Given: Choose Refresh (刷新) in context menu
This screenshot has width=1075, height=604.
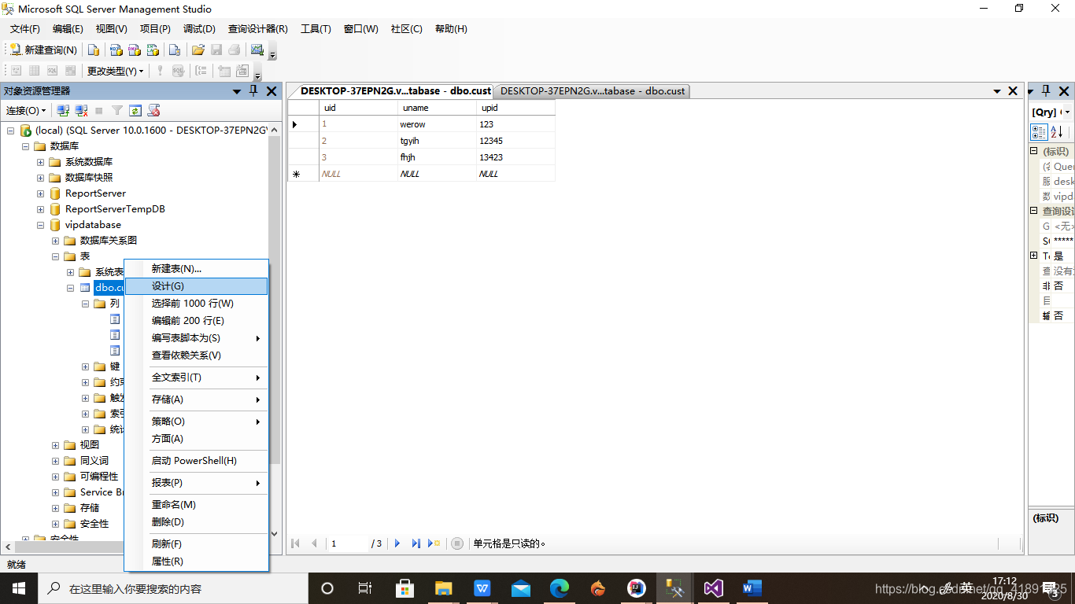Looking at the screenshot, I should [x=196, y=544].
